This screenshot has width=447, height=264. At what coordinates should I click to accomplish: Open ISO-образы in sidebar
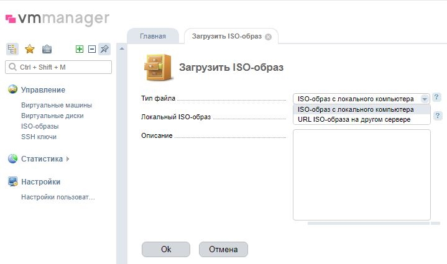(x=40, y=126)
